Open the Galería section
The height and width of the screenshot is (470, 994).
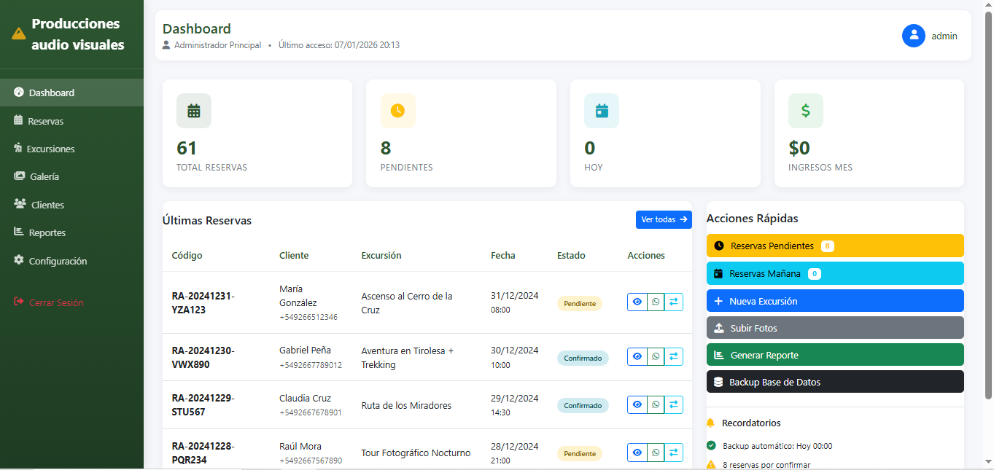pos(44,176)
